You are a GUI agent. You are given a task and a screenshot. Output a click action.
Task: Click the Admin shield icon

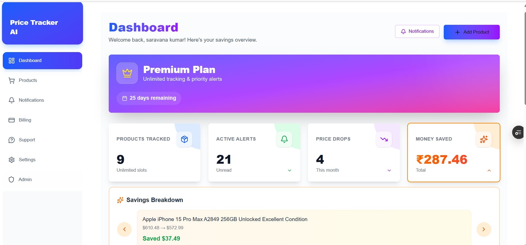[x=12, y=179]
